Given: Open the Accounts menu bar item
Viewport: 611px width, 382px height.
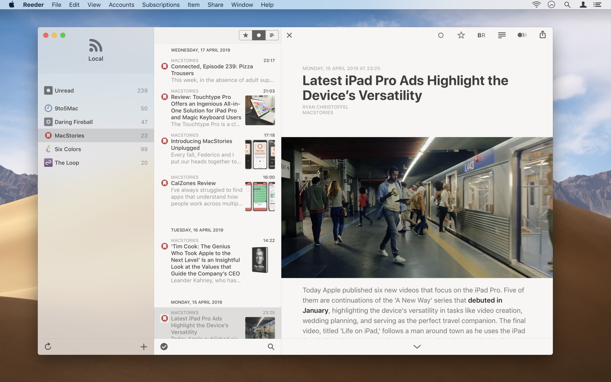Looking at the screenshot, I should click(x=121, y=4).
